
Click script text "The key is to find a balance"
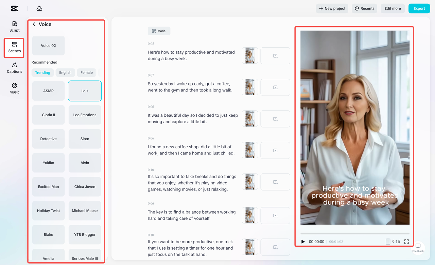[x=192, y=215]
